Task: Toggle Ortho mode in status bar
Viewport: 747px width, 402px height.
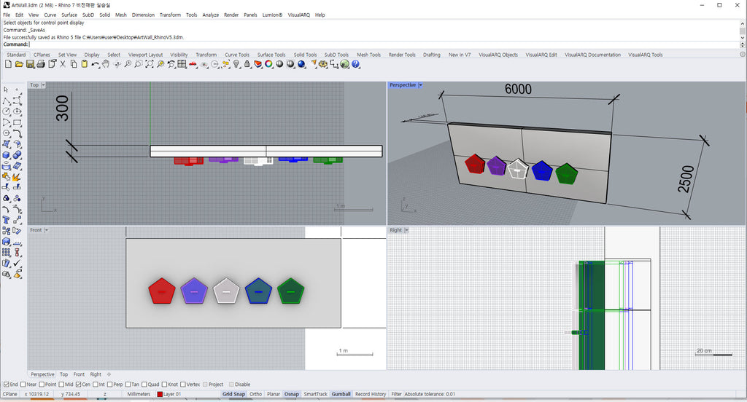Action: pyautogui.click(x=255, y=394)
